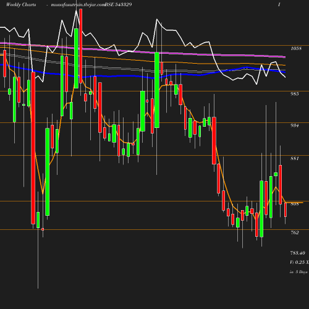309x309 pixels.
Task: Click the 881 price axis label
Action: (x=295, y=158)
